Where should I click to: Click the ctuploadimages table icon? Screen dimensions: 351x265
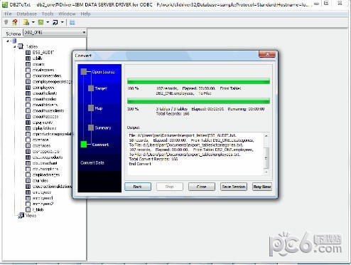pos(28,175)
